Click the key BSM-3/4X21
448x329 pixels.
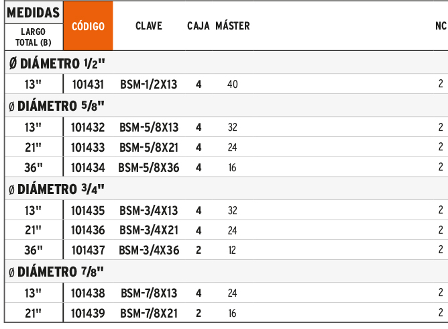149,230
